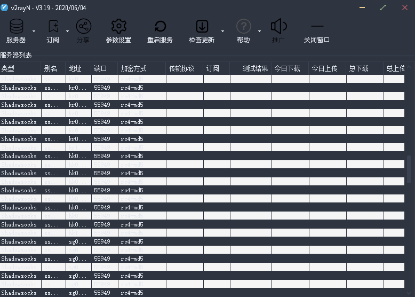Viewport: 415px width, 297px height.
Task: Expand the dropdown arrow beside 帮助
Action: click(x=259, y=32)
